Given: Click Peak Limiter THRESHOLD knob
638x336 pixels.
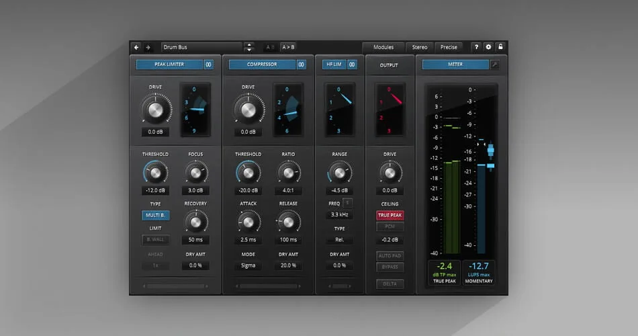Looking at the screenshot, I should (x=155, y=173).
